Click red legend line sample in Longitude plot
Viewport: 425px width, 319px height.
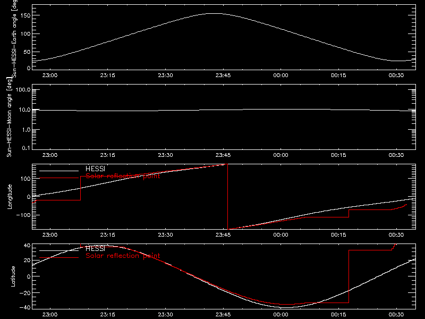point(59,178)
